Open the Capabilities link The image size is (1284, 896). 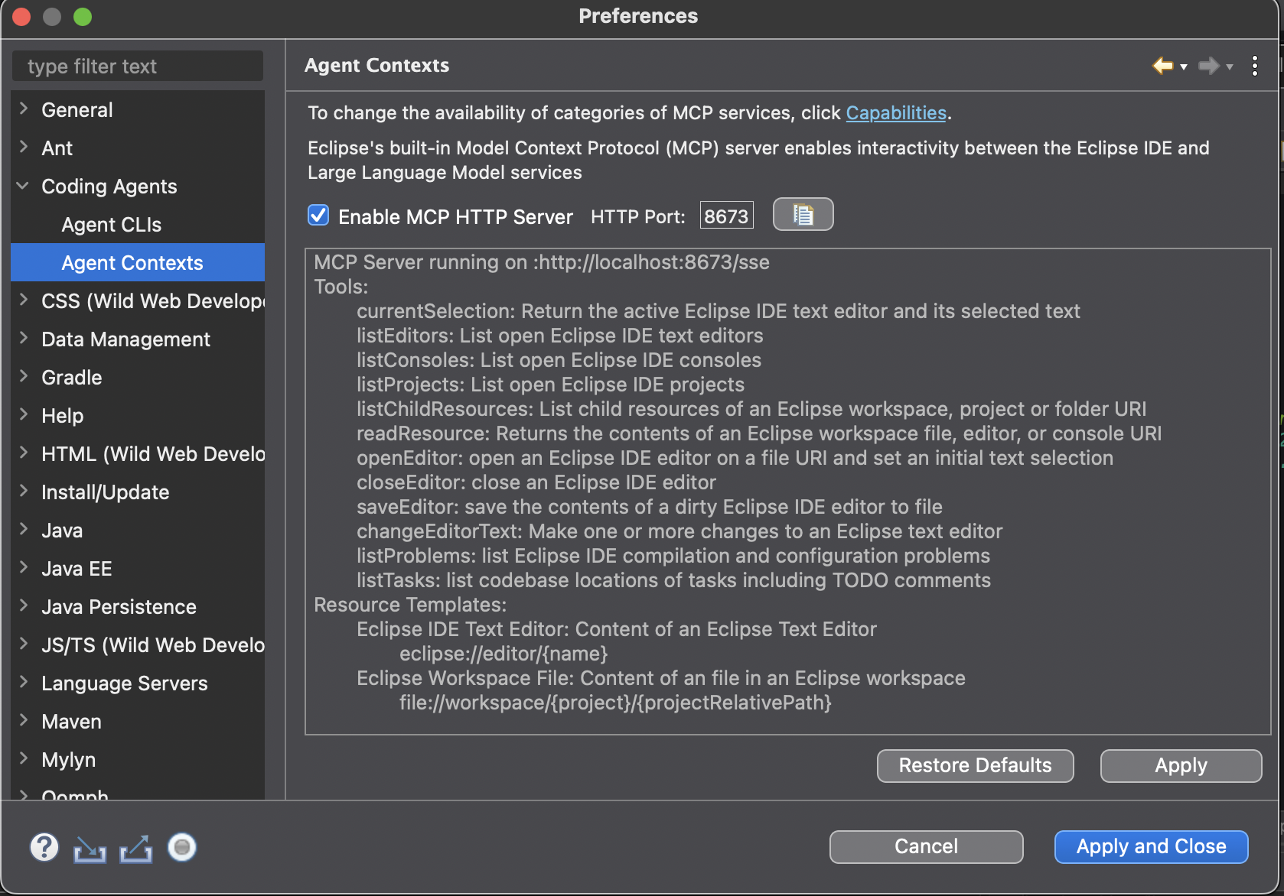[896, 113]
